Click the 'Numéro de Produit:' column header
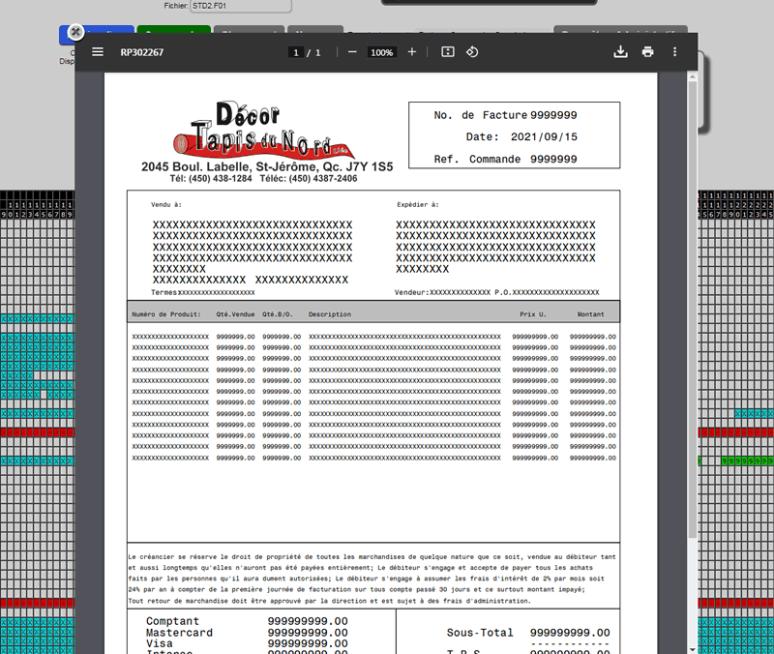This screenshot has height=654, width=774. [x=166, y=313]
